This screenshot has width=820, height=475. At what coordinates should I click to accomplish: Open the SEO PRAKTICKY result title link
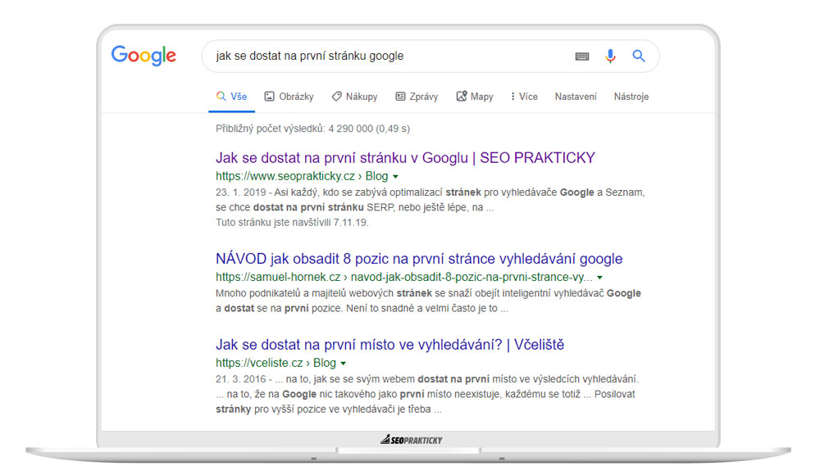point(405,158)
